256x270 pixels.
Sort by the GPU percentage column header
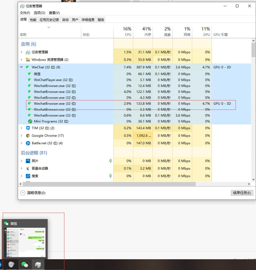coord(202,32)
